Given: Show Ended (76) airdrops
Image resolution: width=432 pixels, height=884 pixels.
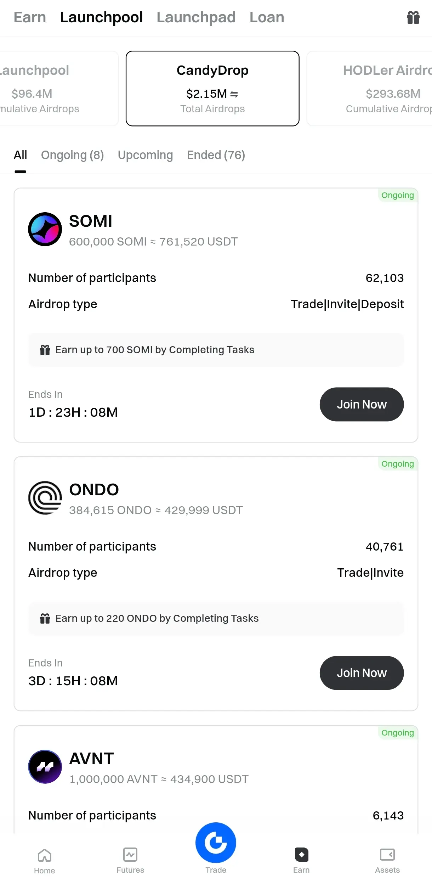Looking at the screenshot, I should (216, 155).
